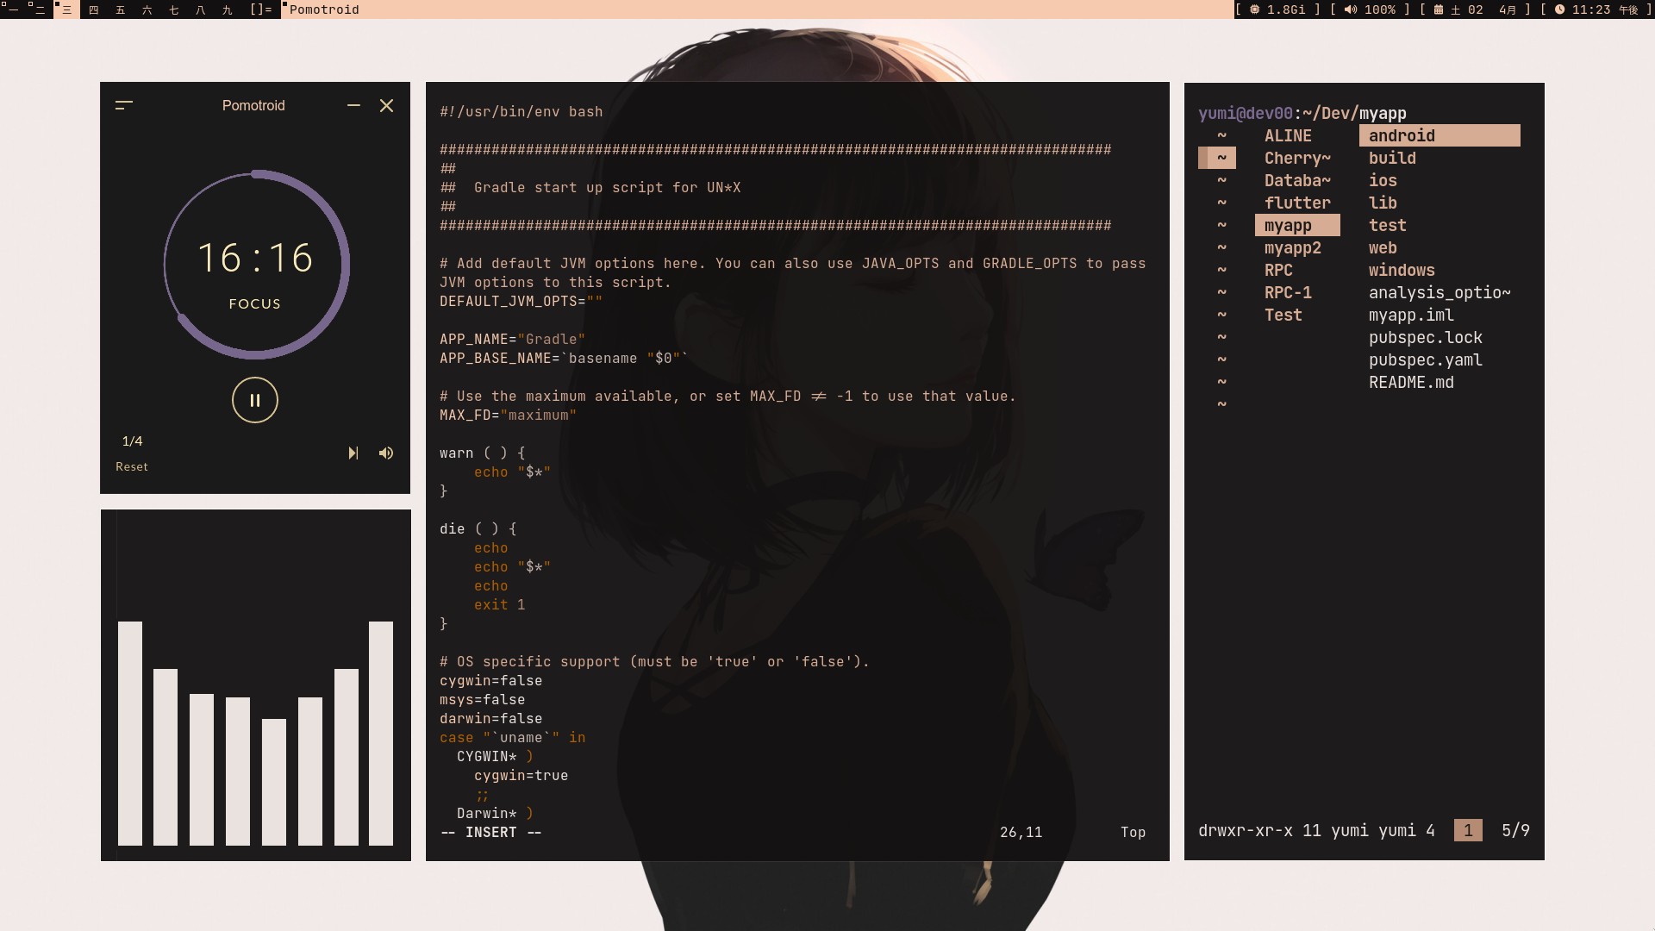The image size is (1655, 931).
Task: Click the tallest rightmost visualizer bar
Action: coord(381,733)
